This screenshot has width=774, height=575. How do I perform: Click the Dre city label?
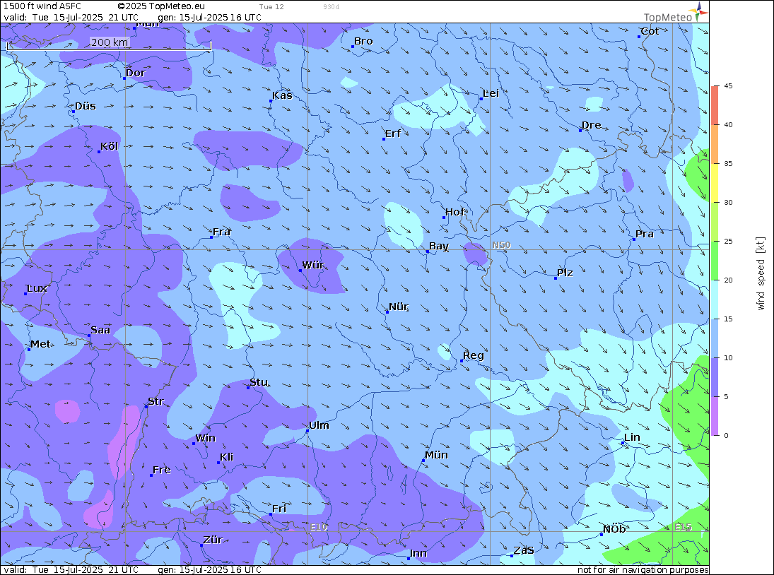coord(592,125)
